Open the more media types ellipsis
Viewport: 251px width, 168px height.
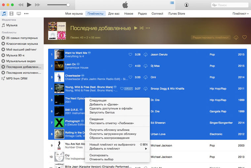click(26, 14)
